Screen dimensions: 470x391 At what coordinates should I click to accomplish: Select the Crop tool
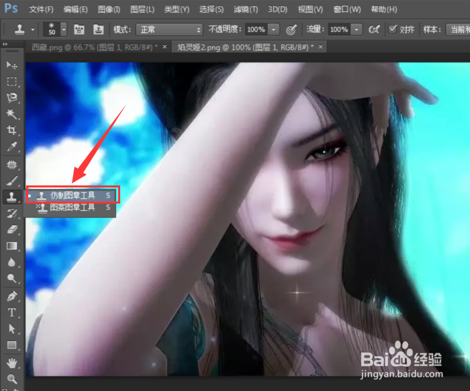tap(11, 130)
